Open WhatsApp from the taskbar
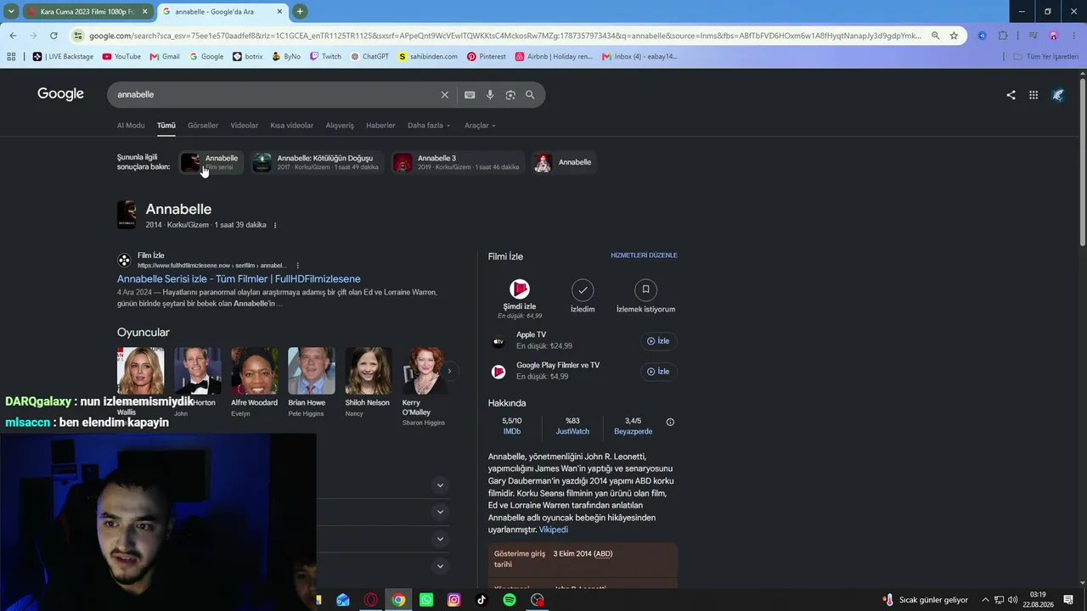The height and width of the screenshot is (611, 1087). pos(426,600)
